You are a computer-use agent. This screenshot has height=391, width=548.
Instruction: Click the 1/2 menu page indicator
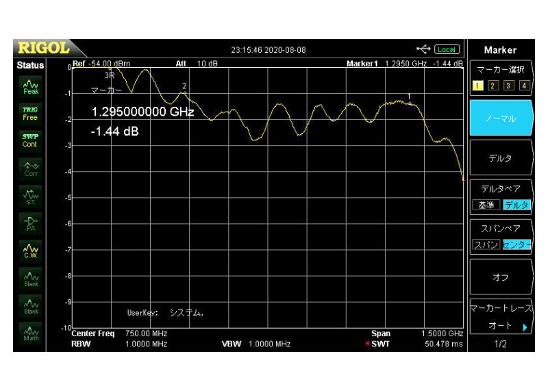coord(500,344)
